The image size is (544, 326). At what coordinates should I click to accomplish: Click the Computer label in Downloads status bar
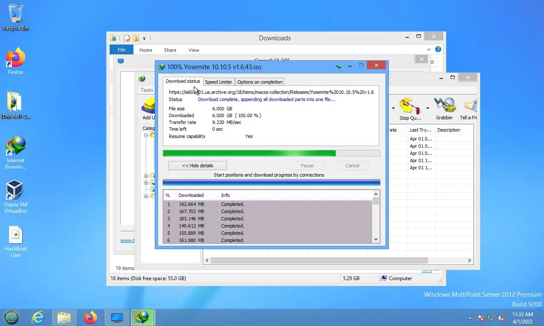click(400, 278)
